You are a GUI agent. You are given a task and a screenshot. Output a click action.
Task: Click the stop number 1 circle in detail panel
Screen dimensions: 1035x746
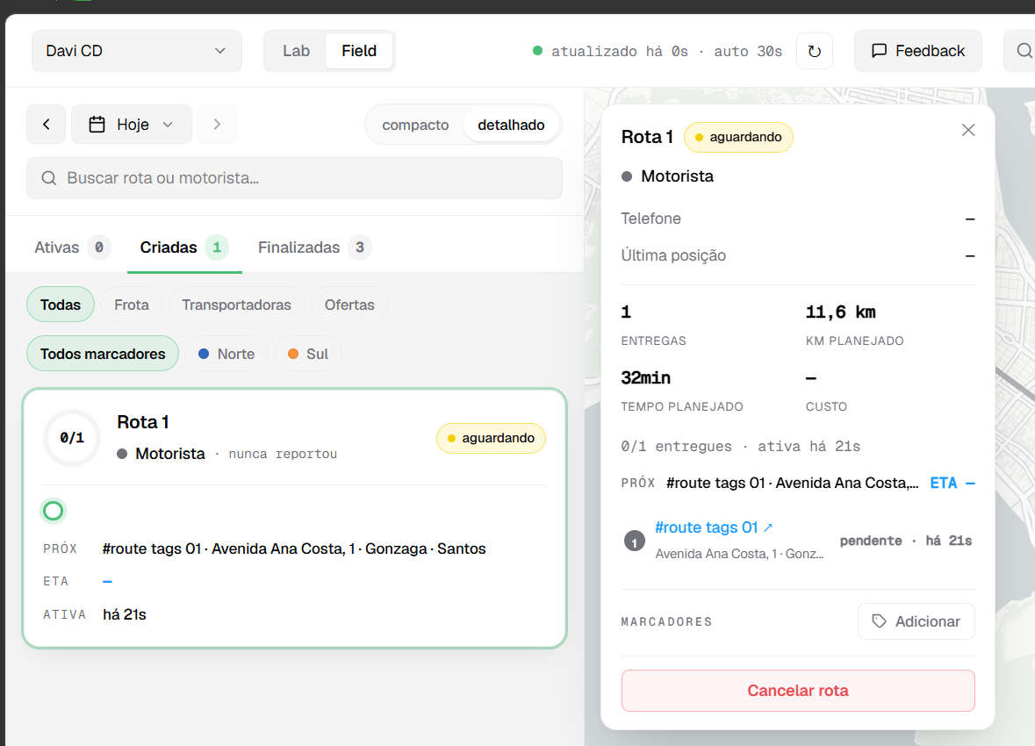(635, 542)
